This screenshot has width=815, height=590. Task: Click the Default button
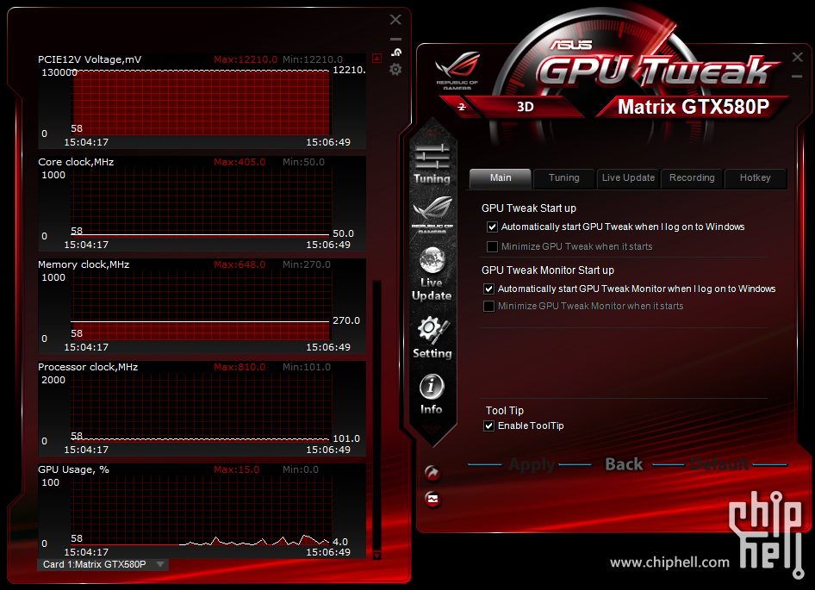[720, 464]
